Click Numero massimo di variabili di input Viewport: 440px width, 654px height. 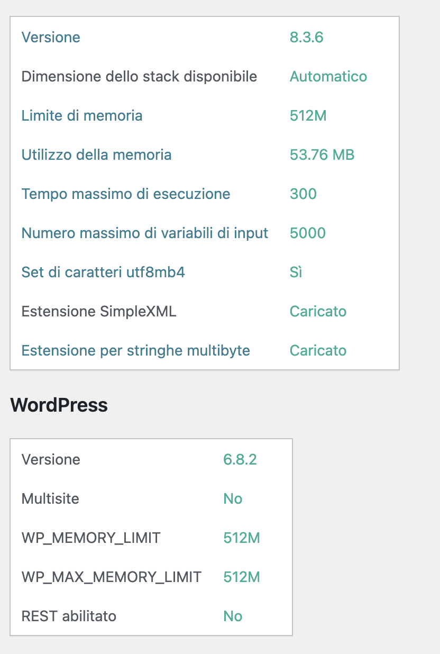145,233
